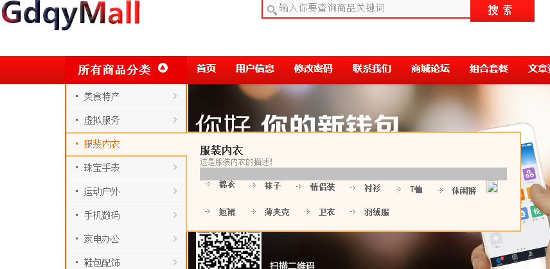
Task: Open 修改密码 in the navigation bar
Action: [x=313, y=69]
